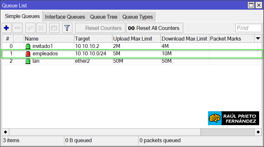Click the Enable checkmark toolbar icon
Viewport: 264px width, 147px height.
[x=31, y=28]
